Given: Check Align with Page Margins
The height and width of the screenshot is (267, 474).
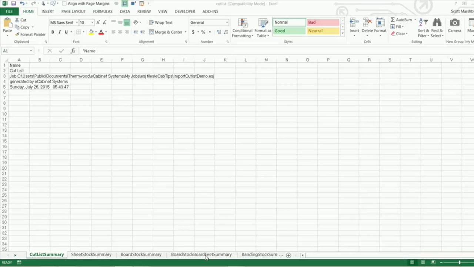Looking at the screenshot, I should click(86, 3).
